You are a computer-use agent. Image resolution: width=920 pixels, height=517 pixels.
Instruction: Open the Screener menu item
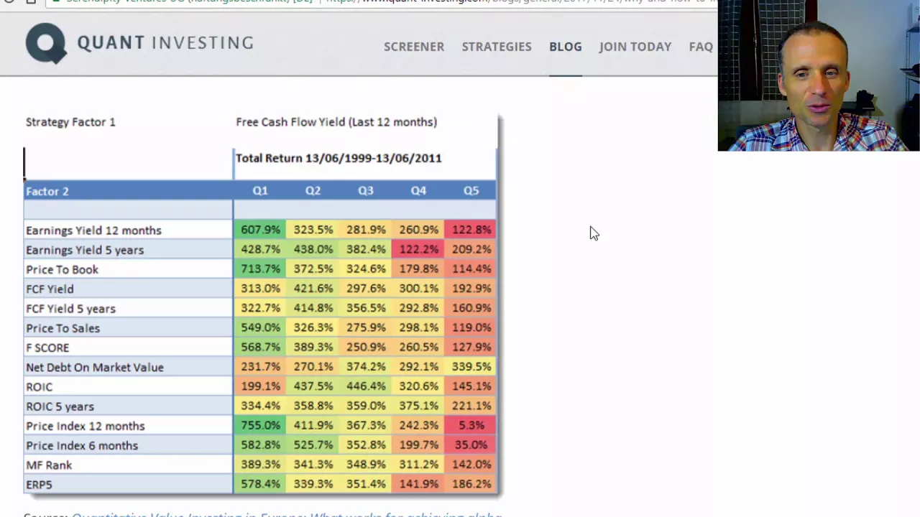pos(414,47)
